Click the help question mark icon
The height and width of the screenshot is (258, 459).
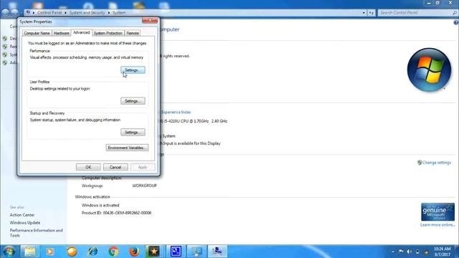click(x=456, y=22)
